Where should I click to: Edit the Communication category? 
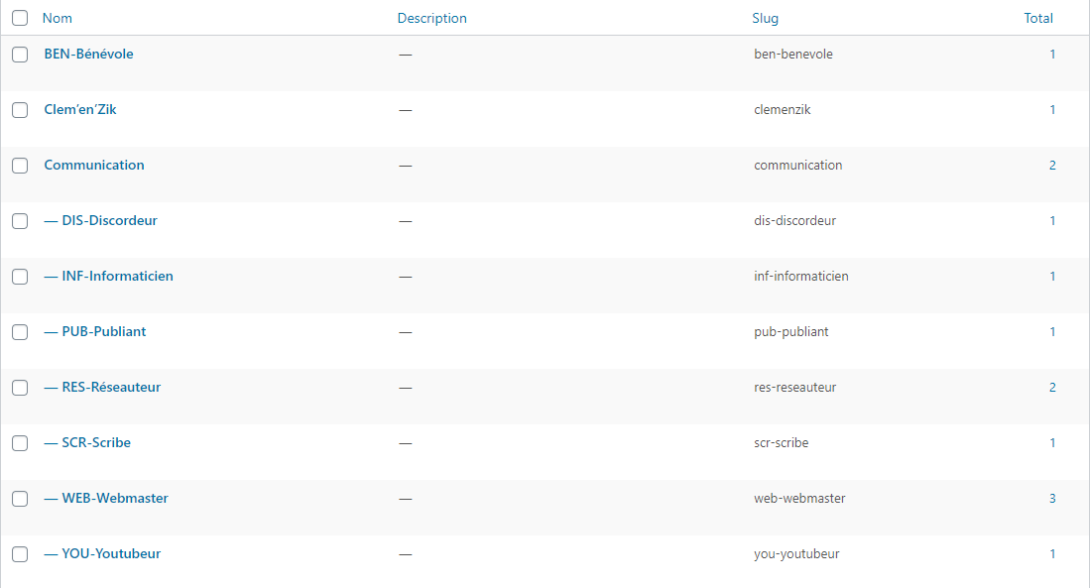click(94, 165)
